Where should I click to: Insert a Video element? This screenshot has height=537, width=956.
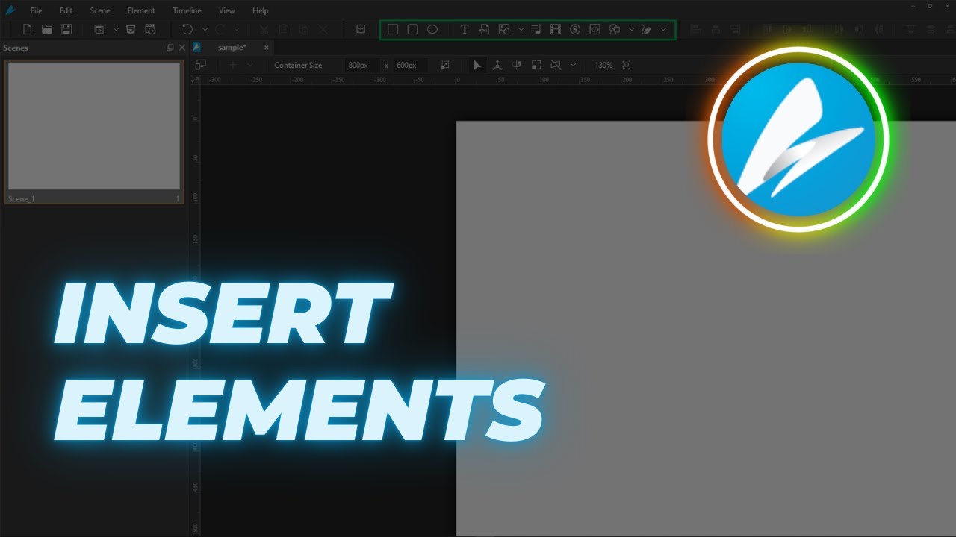pyautogui.click(x=555, y=30)
